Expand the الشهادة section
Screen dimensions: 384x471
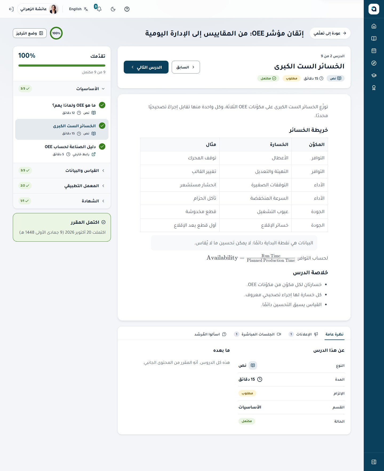pyautogui.click(x=62, y=201)
